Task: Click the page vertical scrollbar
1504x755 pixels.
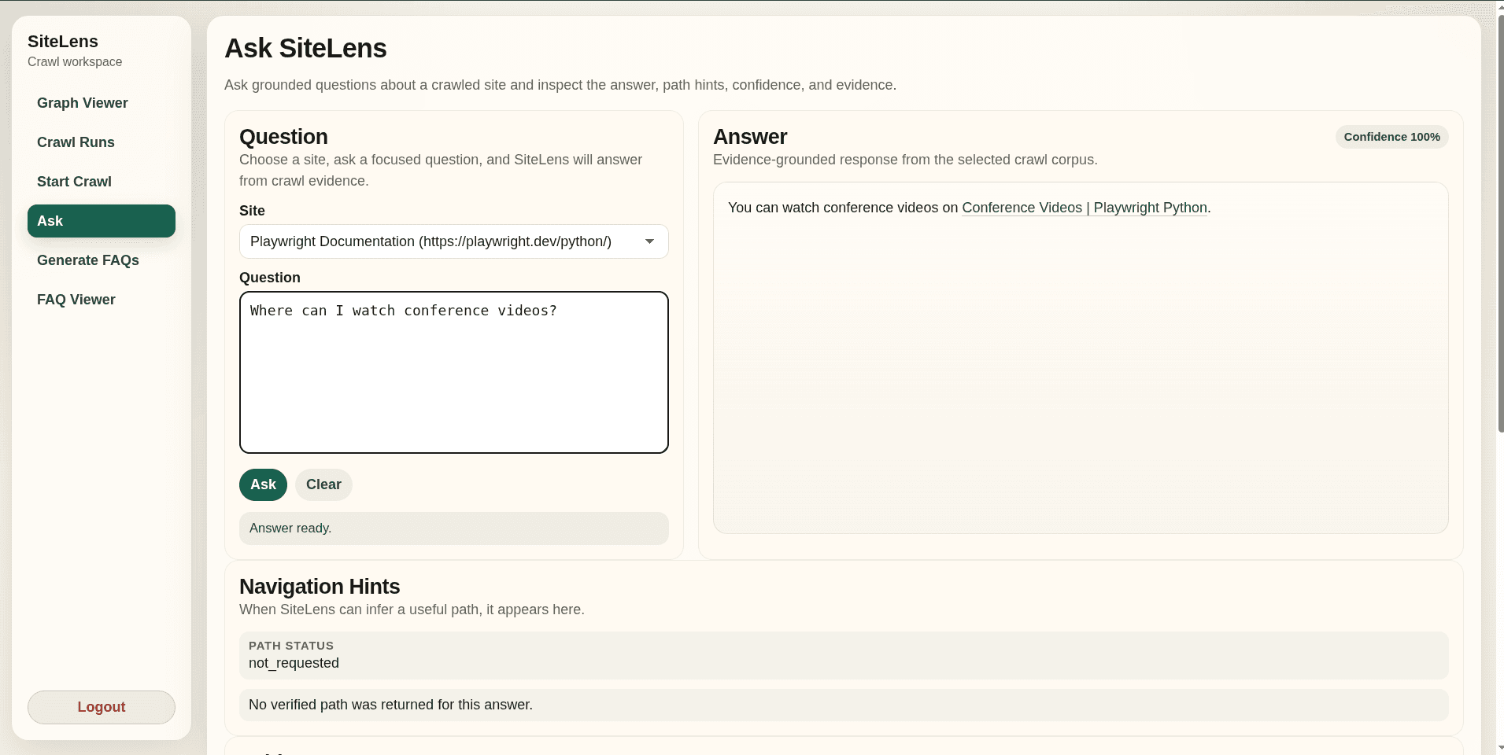Action: pos(1500,224)
